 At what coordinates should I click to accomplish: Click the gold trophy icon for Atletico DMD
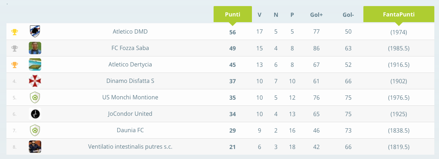(x=14, y=32)
